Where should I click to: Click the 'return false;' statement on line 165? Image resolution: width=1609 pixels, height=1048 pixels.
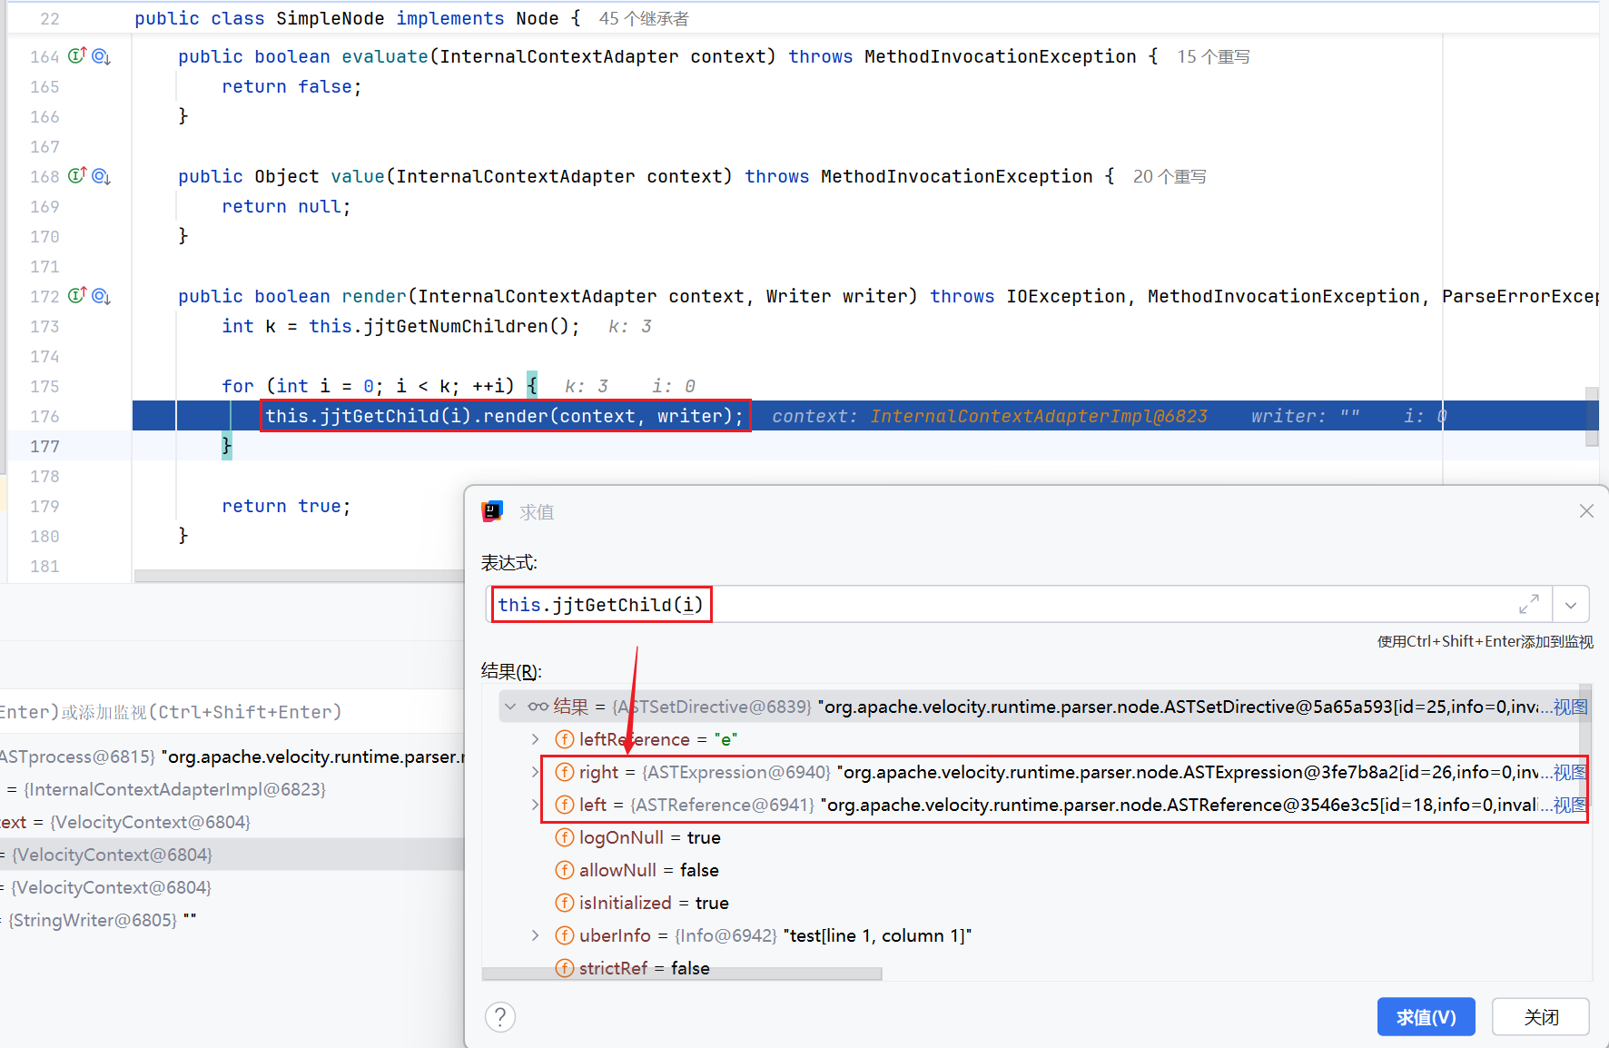pyautogui.click(x=291, y=86)
